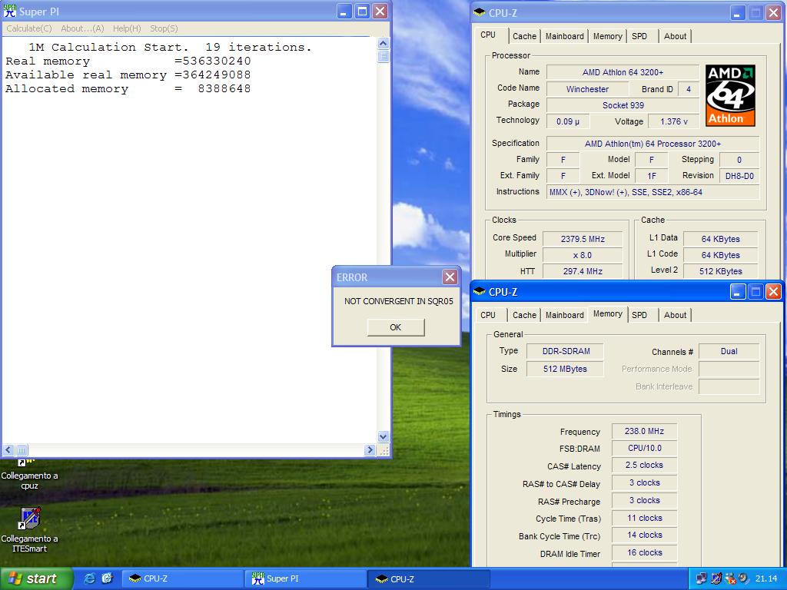Open the Mainboard tab in lower CPU-Z window
The height and width of the screenshot is (590, 787).
click(x=565, y=315)
